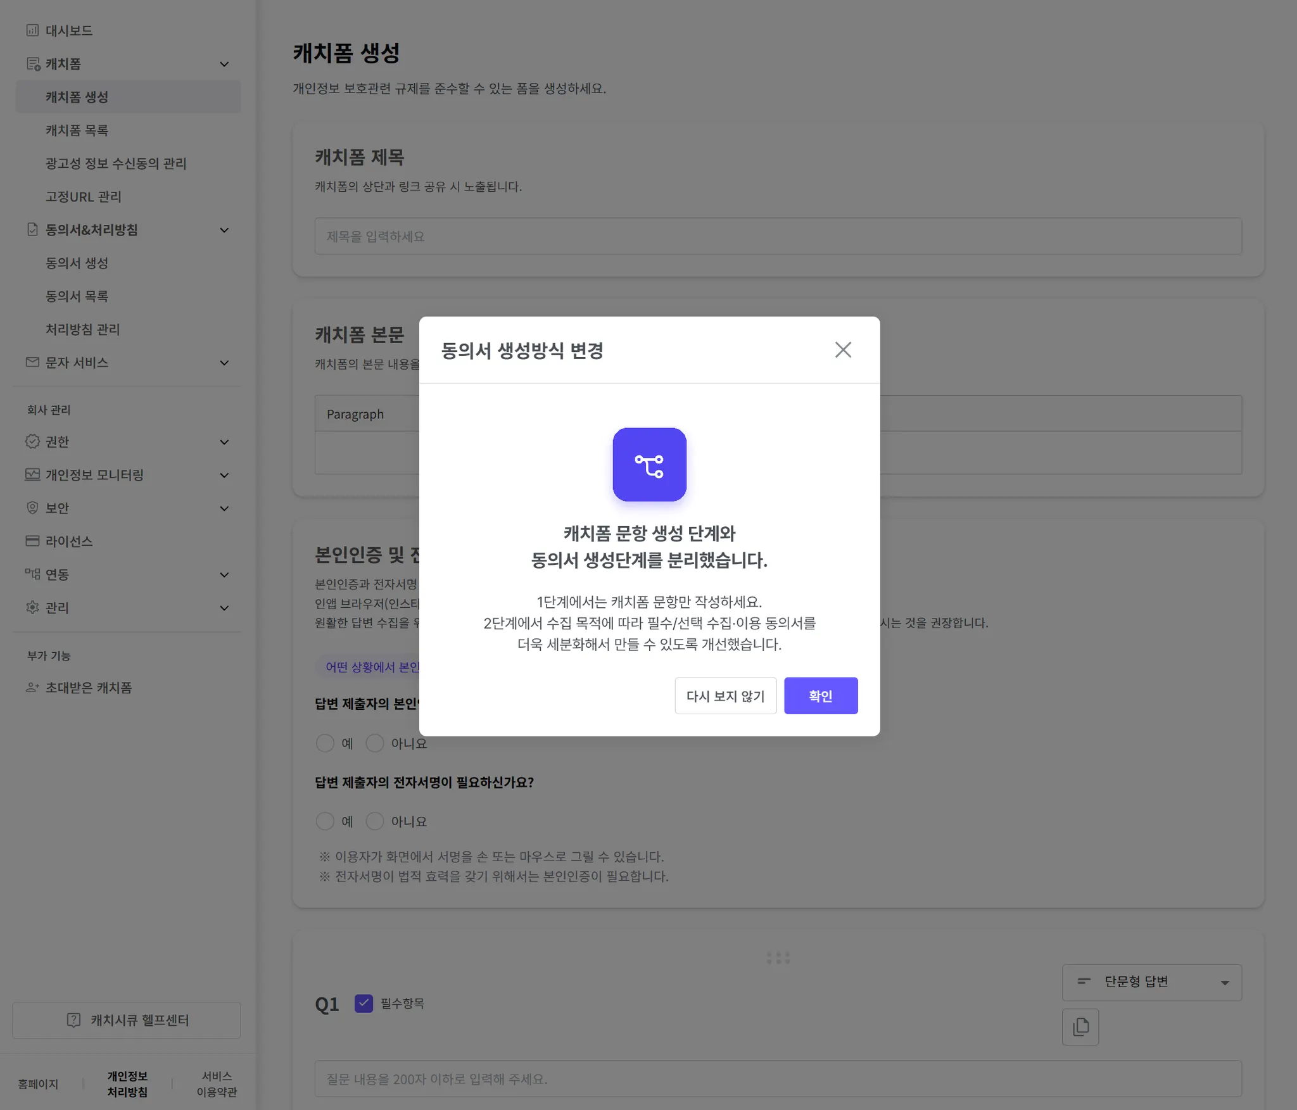The height and width of the screenshot is (1110, 1297).
Task: Click the 캐치폼 form icon in sidebar
Action: coord(33,64)
